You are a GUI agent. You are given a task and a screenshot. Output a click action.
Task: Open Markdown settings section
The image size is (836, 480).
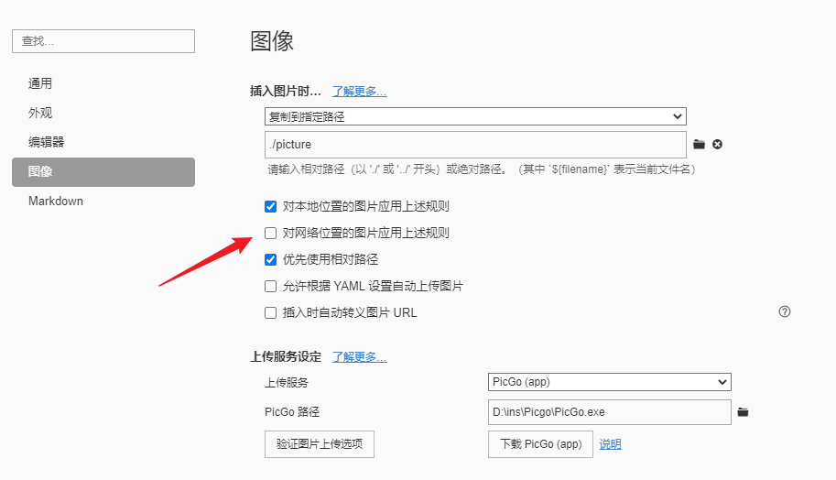point(103,201)
